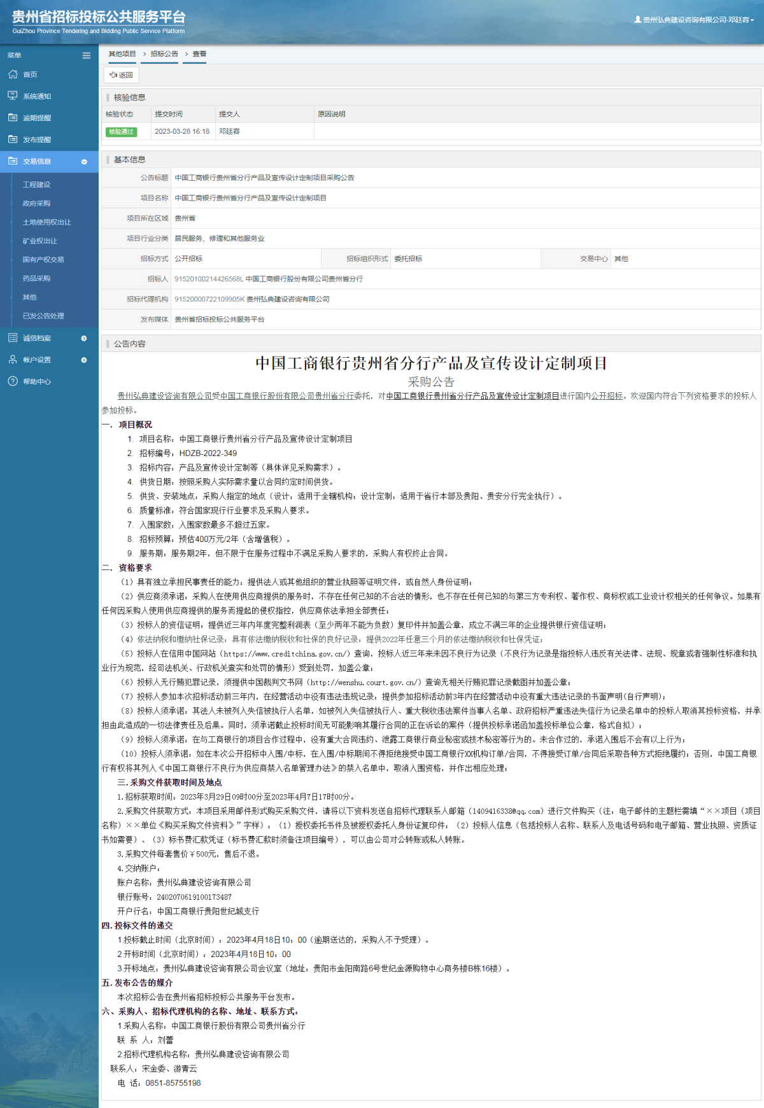This screenshot has width=764, height=1108.
Task: Click the phone number 0851-85755198
Action: tap(173, 1083)
